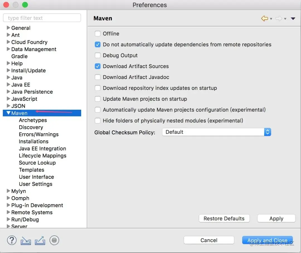Screen dimensions: 301x253
Task: Select the JavaScript preferences item
Action: 24,99
